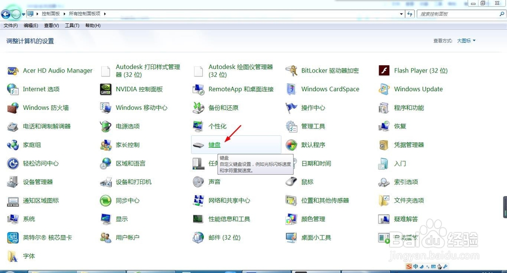Click the RemoteApp 和桌面连接 link
The image size is (507, 273).
[241, 89]
